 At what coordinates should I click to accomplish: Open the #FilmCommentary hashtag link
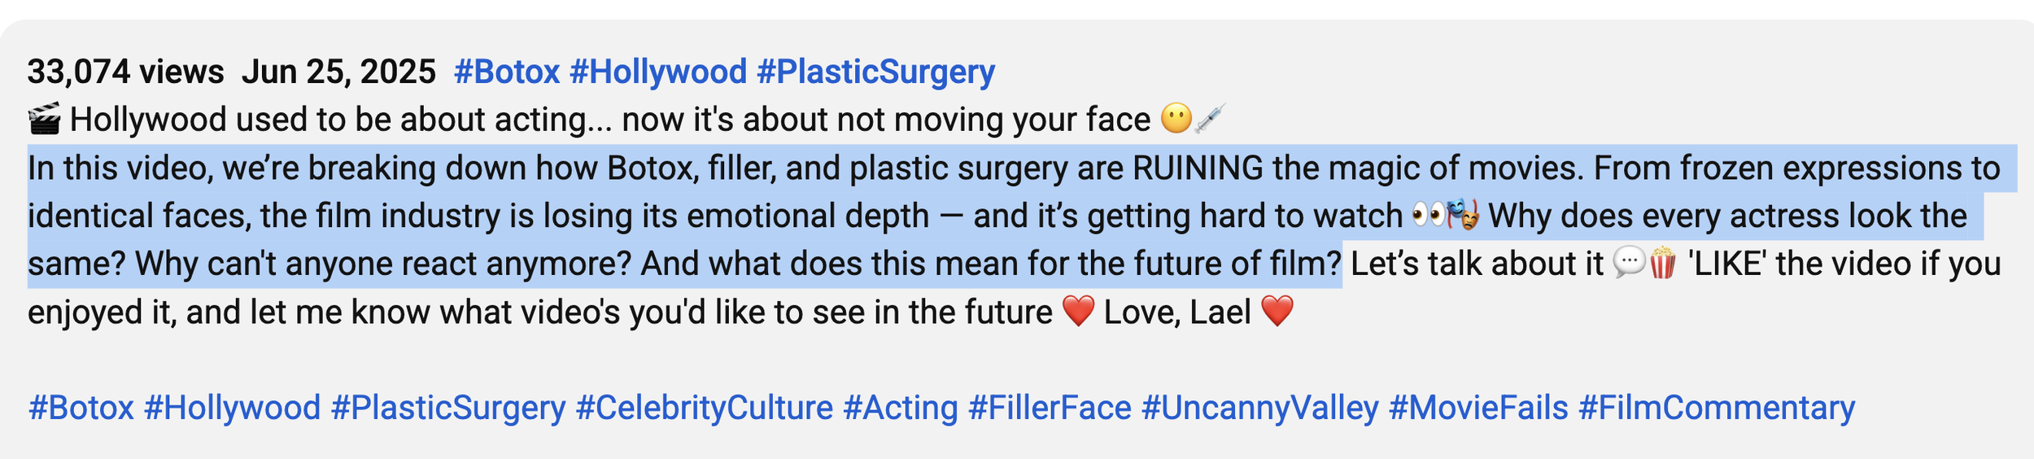click(x=1717, y=408)
